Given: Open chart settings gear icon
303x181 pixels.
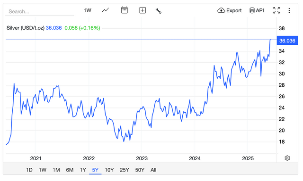Looking at the screenshot, I should click(287, 158).
